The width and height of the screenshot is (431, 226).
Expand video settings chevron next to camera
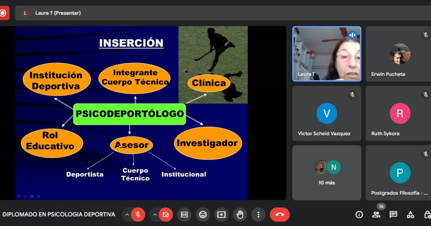click(154, 215)
